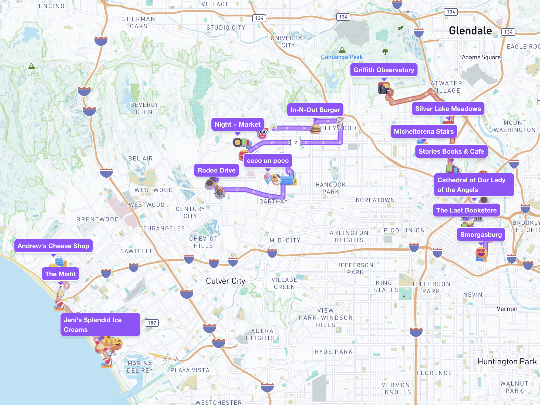Open the Night + Market label
The image size is (540, 405).
237,124
